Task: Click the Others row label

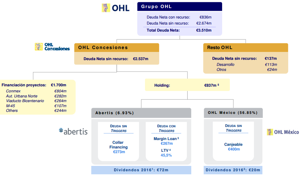Action: (x=12, y=110)
